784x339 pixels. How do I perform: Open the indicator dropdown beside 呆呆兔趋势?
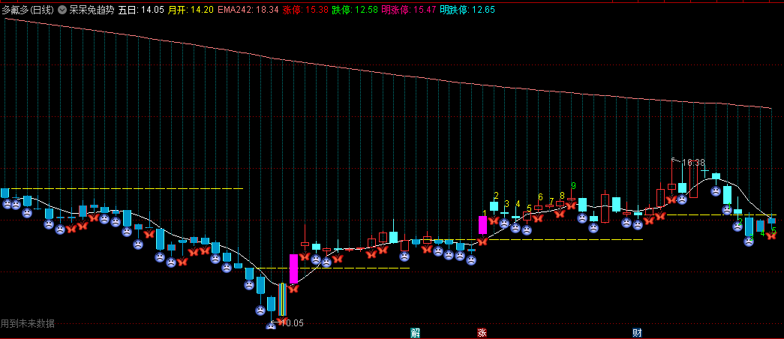click(x=62, y=10)
